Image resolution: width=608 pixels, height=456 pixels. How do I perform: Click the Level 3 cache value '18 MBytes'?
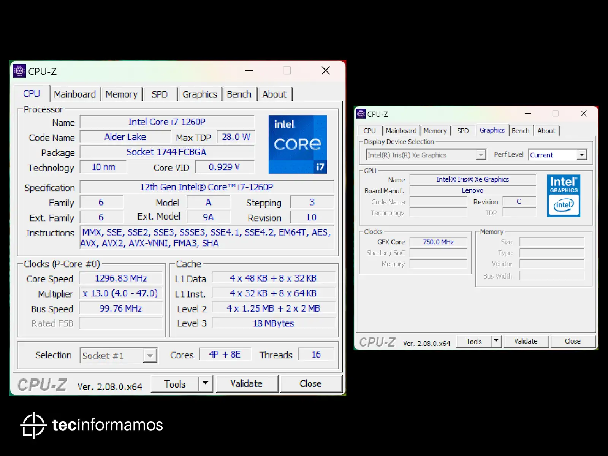pos(274,323)
